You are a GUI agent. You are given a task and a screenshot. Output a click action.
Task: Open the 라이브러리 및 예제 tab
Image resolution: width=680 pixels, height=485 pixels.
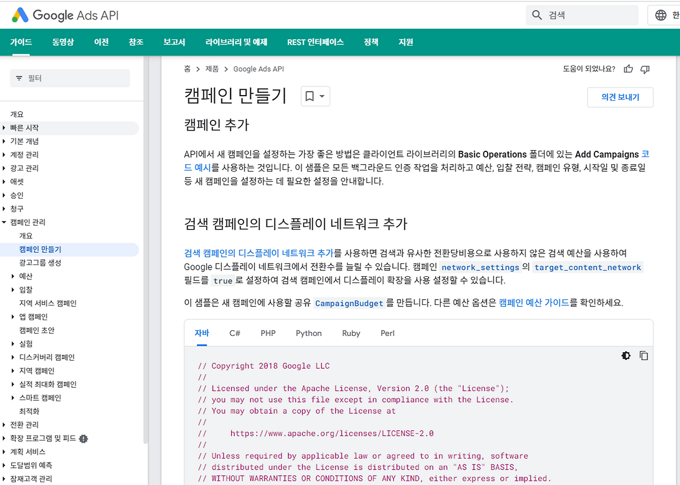[x=236, y=42]
